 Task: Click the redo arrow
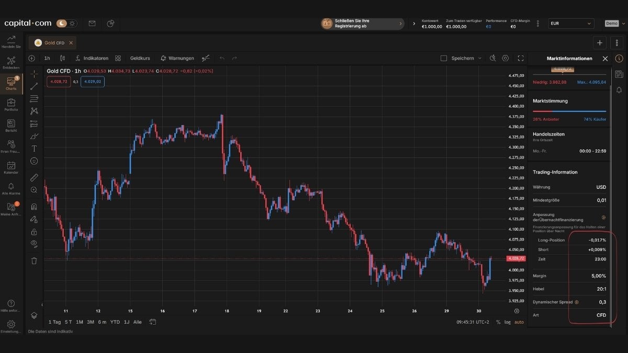234,58
